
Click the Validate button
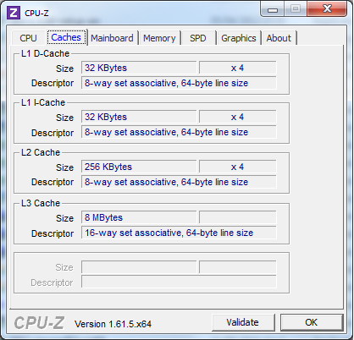pyautogui.click(x=243, y=322)
